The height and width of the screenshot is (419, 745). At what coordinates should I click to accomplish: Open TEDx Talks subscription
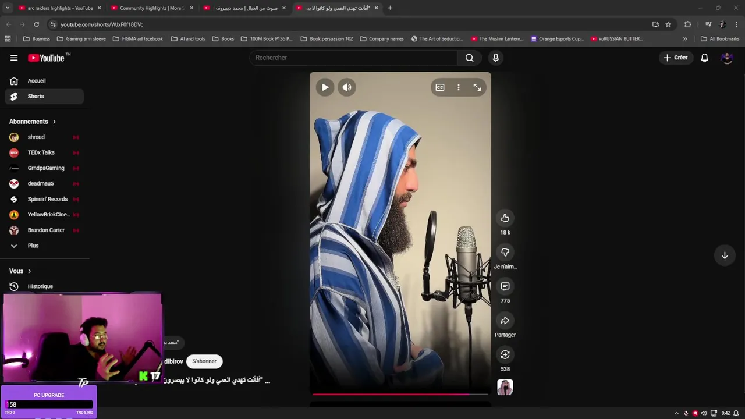coord(44,152)
